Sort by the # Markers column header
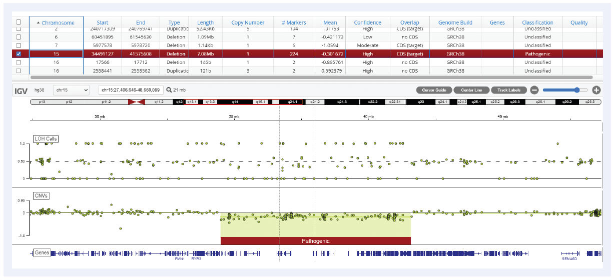Screen dimensions: 615x280 [294, 22]
